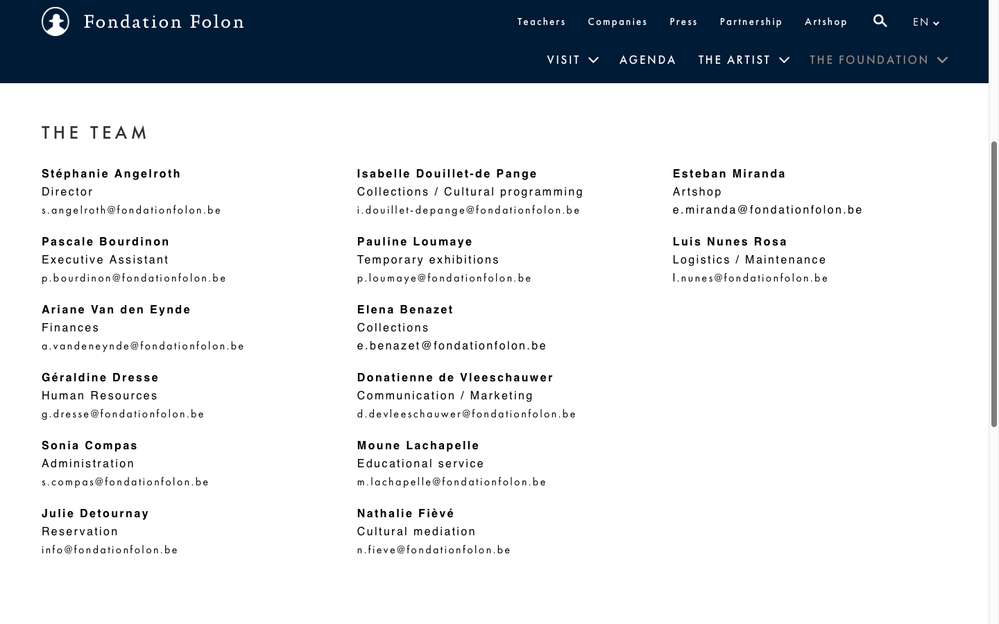Image resolution: width=999 pixels, height=624 pixels.
Task: Open the EN language dropdown
Action: 925,22
